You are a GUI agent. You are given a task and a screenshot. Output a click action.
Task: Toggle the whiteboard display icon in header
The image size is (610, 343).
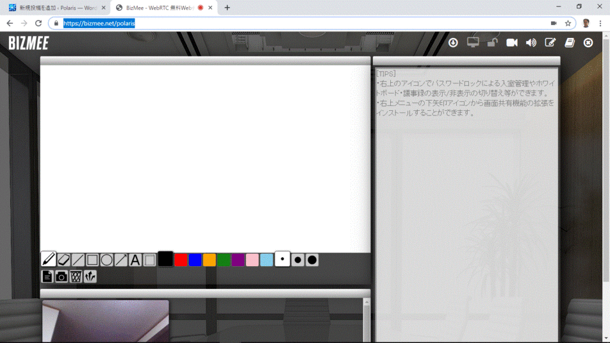550,42
